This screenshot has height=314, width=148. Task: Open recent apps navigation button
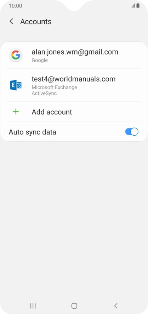click(x=33, y=305)
